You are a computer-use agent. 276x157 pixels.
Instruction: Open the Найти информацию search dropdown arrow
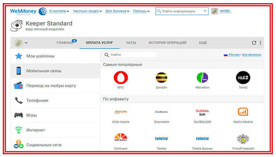click(205, 11)
